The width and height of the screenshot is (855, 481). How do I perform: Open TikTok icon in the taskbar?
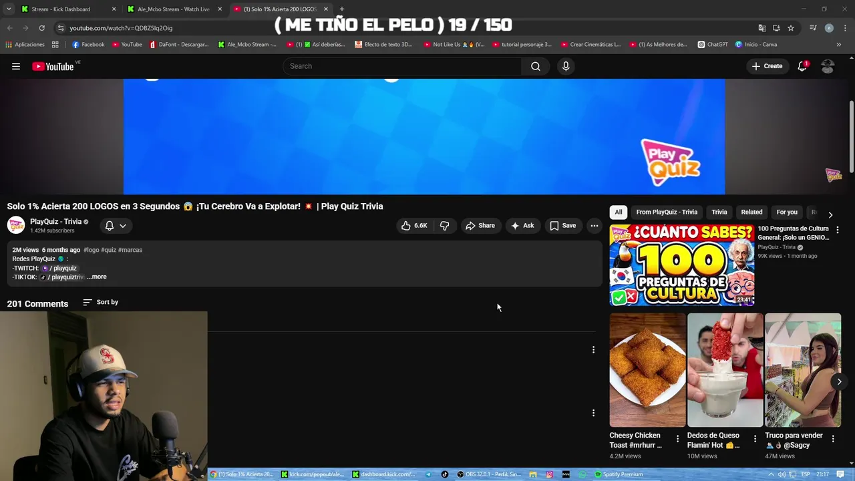point(445,474)
